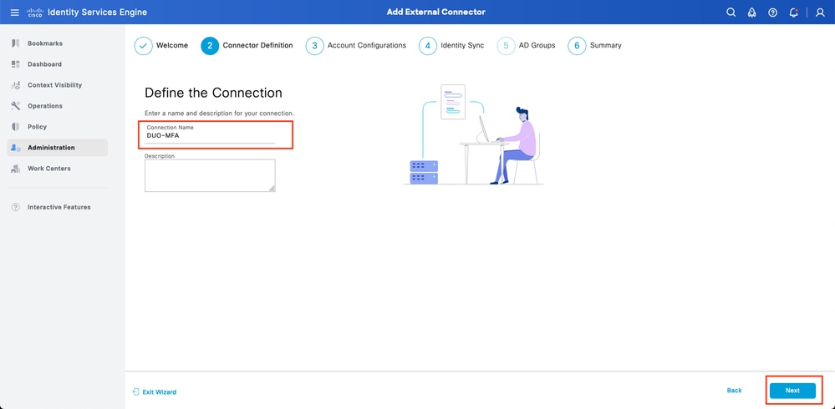Select Administration in the sidebar

coord(58,148)
